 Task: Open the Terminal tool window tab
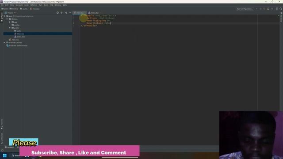pyautogui.click(x=9, y=147)
